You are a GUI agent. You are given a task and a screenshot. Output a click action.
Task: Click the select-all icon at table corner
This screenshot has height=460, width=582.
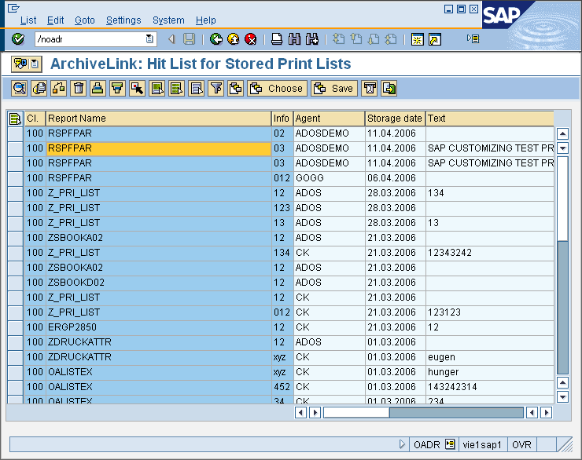click(x=15, y=119)
